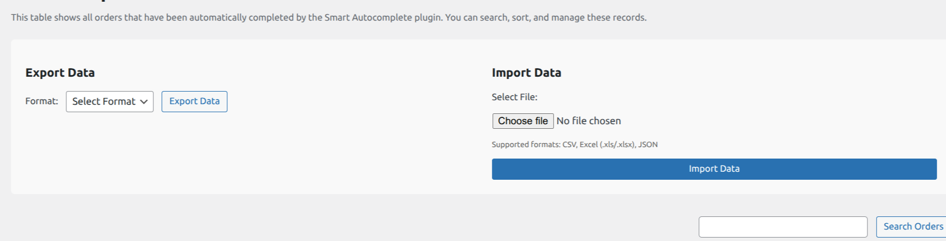The height and width of the screenshot is (241, 946).
Task: Click 'Excel (.xls/.xlsx)' in the formats hint
Action: point(606,145)
